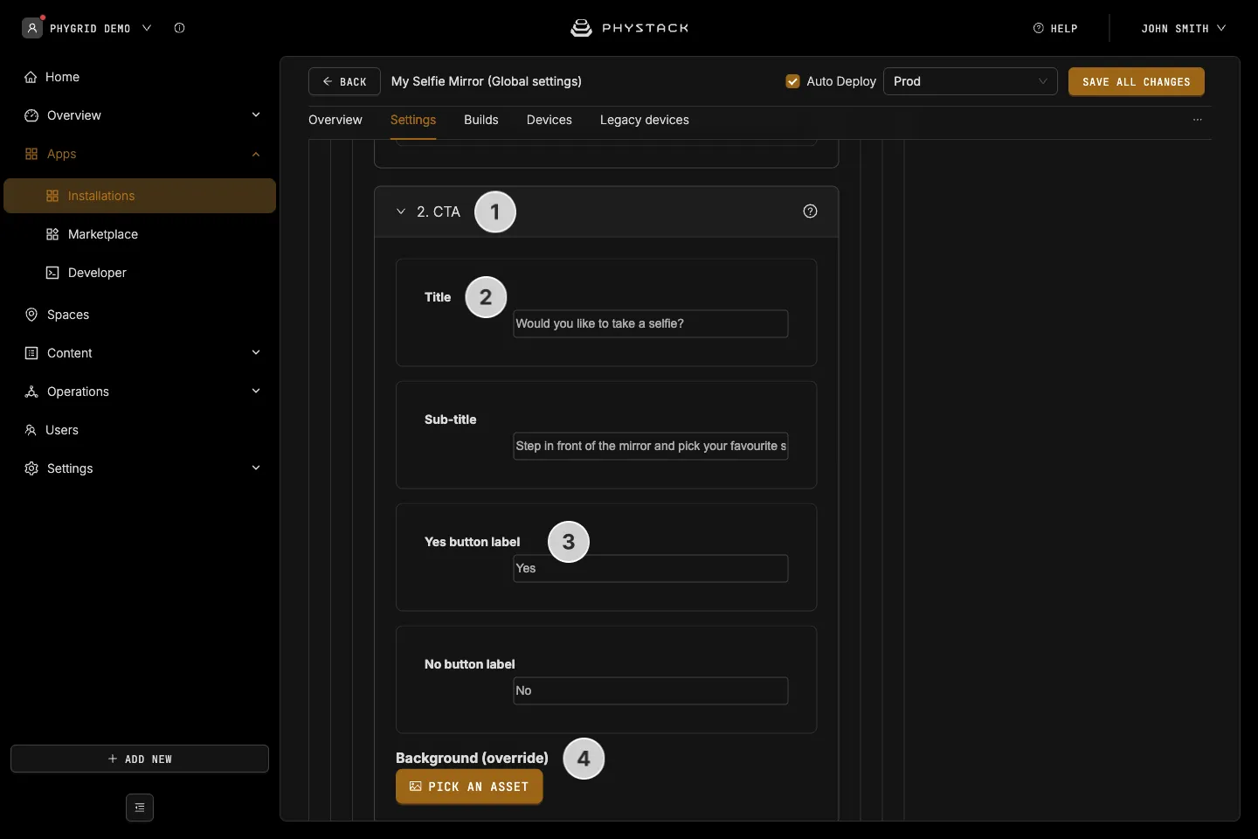Click the Home icon in sidebar
Image resolution: width=1258 pixels, height=839 pixels.
(x=31, y=77)
